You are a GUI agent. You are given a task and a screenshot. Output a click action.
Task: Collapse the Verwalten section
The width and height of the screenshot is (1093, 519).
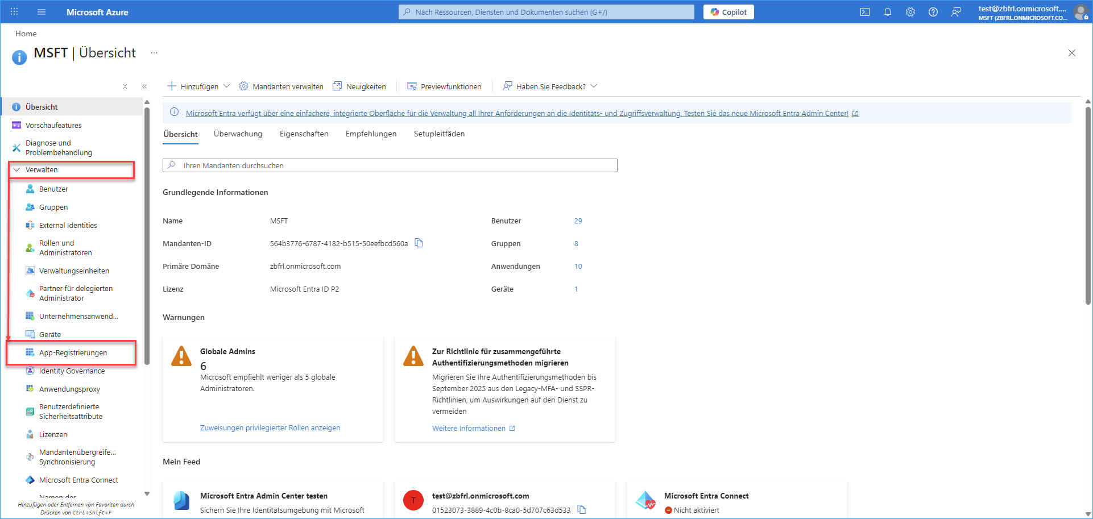point(42,169)
